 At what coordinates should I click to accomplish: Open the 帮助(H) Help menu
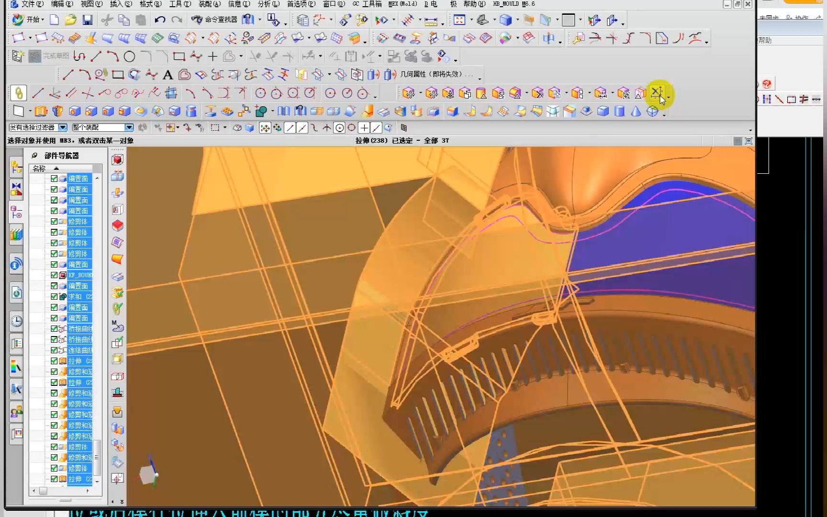474,4
